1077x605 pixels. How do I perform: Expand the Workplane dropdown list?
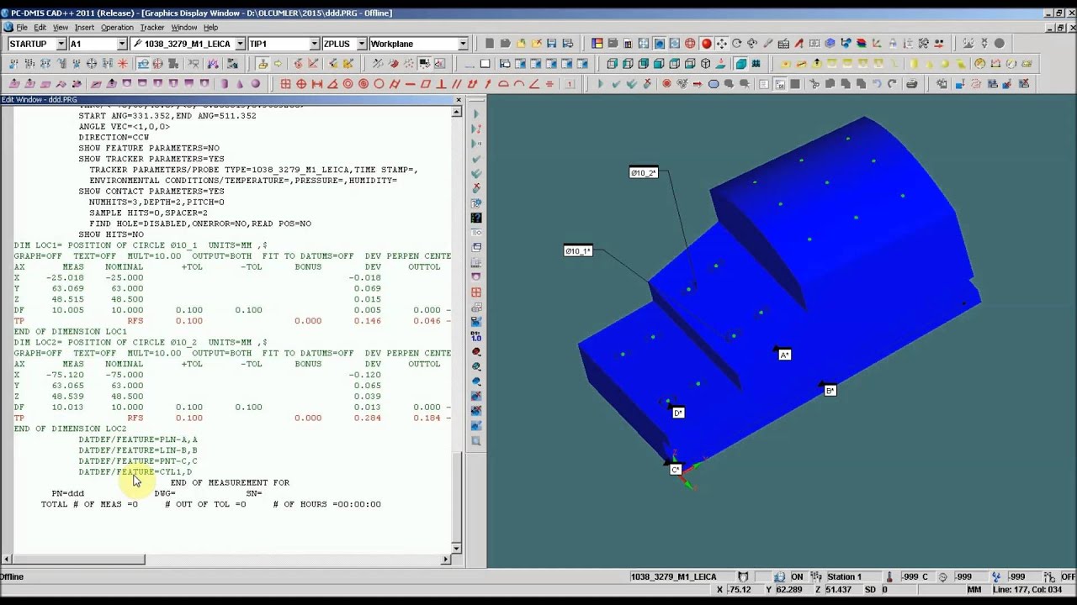[x=463, y=44]
